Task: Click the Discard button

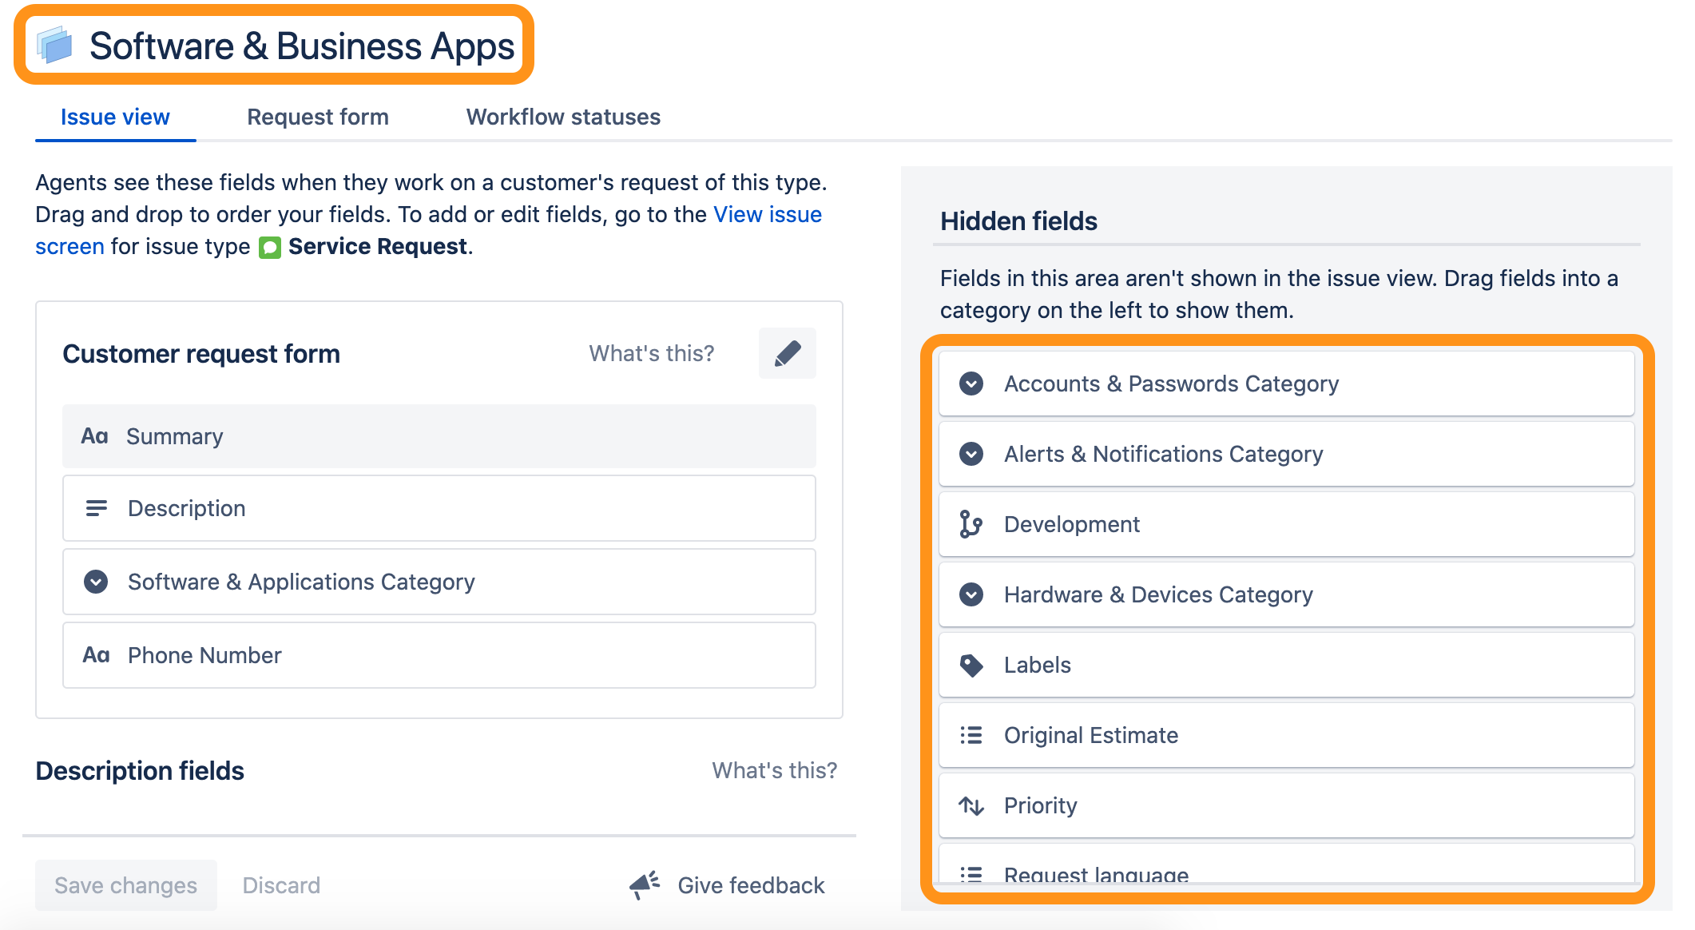Action: pyautogui.click(x=281, y=885)
